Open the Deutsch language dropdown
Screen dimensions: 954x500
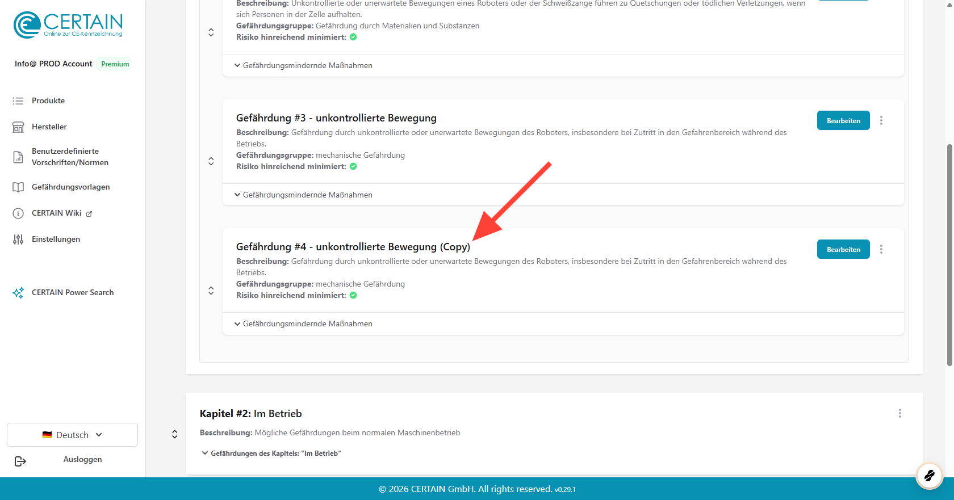click(x=72, y=435)
